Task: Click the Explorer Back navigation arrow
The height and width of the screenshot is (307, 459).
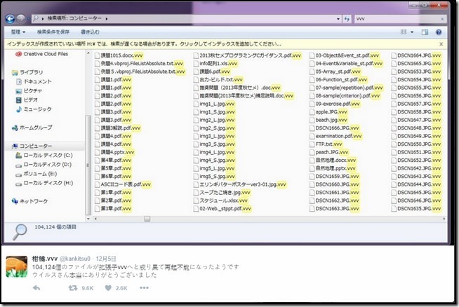Action: [x=10, y=19]
